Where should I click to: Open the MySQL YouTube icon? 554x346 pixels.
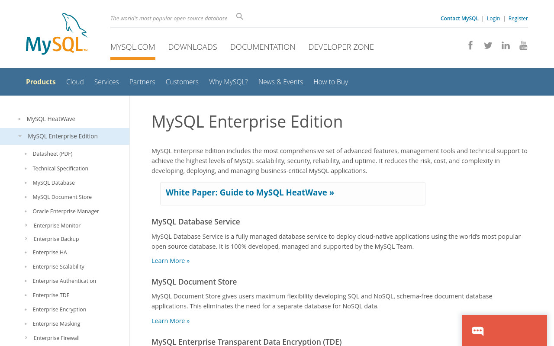coord(523,45)
